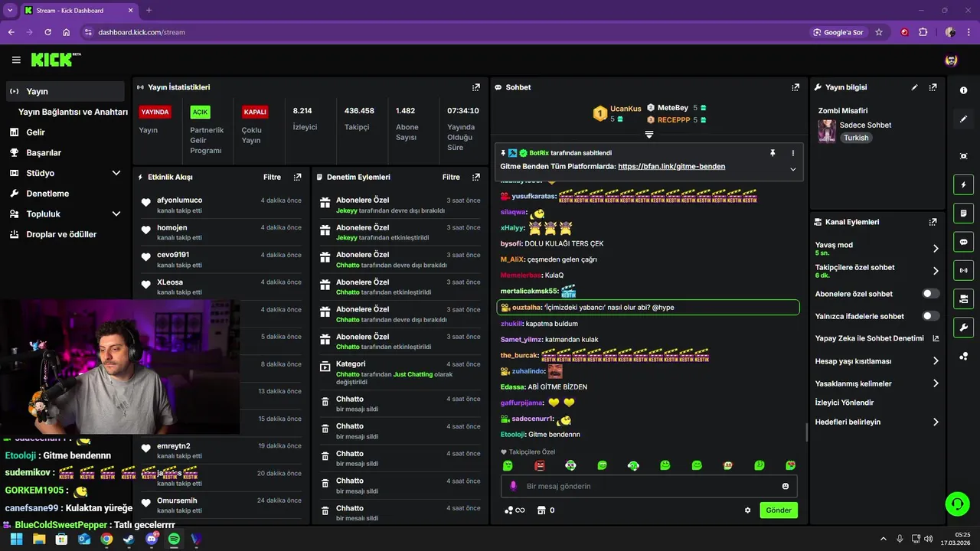Click the browser address bar

[x=444, y=32]
